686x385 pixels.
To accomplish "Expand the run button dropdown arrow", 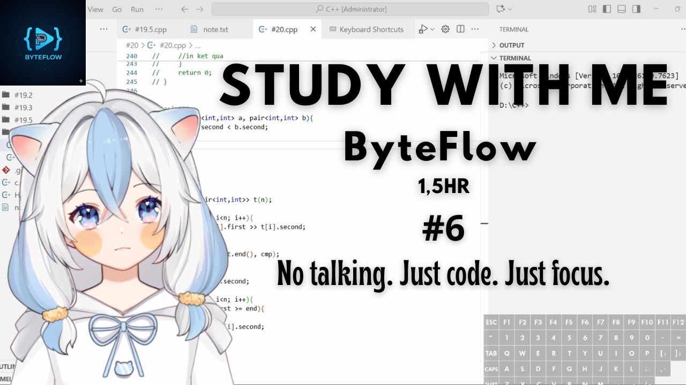I will coord(432,29).
